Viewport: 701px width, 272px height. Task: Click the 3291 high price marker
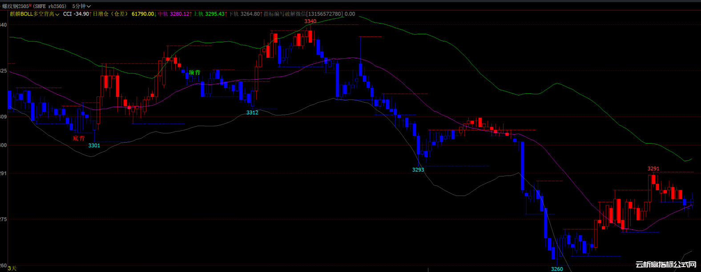[653, 169]
